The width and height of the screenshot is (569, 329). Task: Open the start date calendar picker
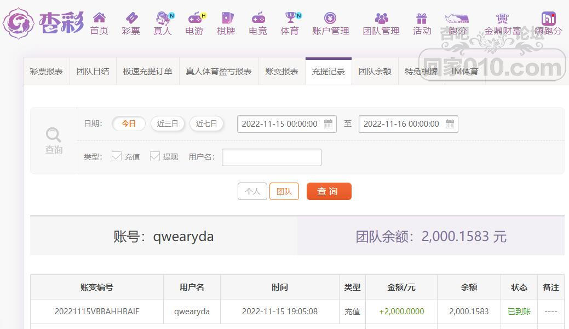328,124
